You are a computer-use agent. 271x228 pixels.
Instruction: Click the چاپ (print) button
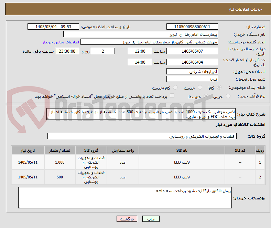151,219
